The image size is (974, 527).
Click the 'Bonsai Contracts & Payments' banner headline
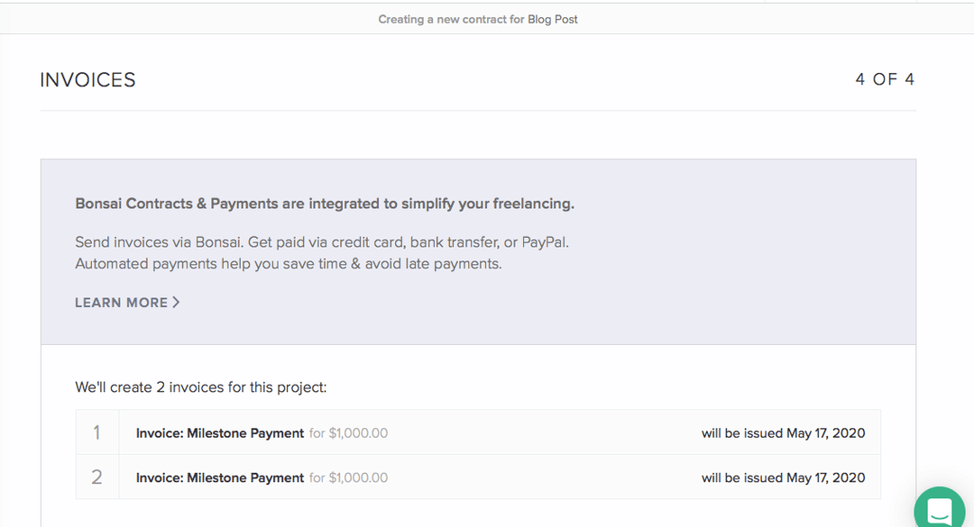click(x=325, y=204)
